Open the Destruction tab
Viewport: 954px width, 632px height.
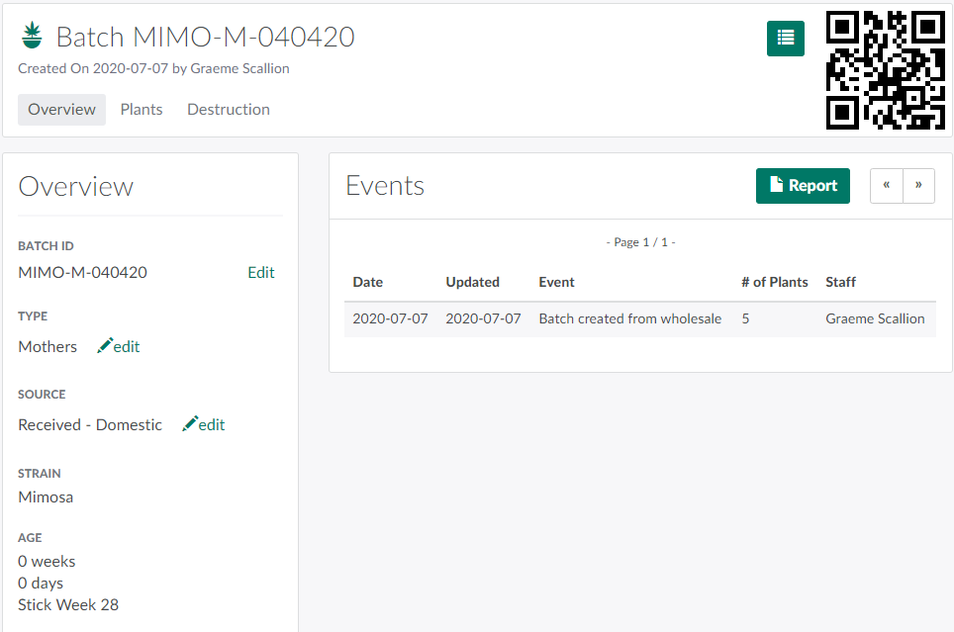[x=229, y=109]
